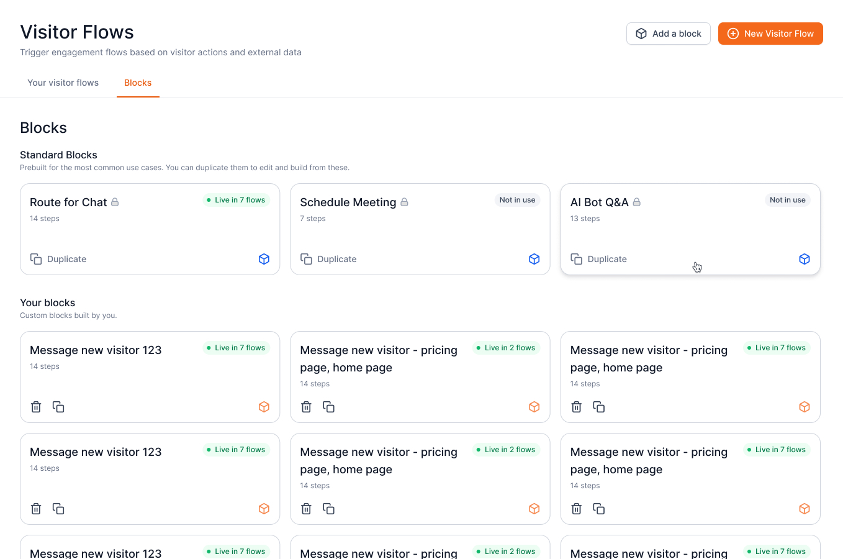Click the lock icon next to AI Bot Q&A

(637, 202)
